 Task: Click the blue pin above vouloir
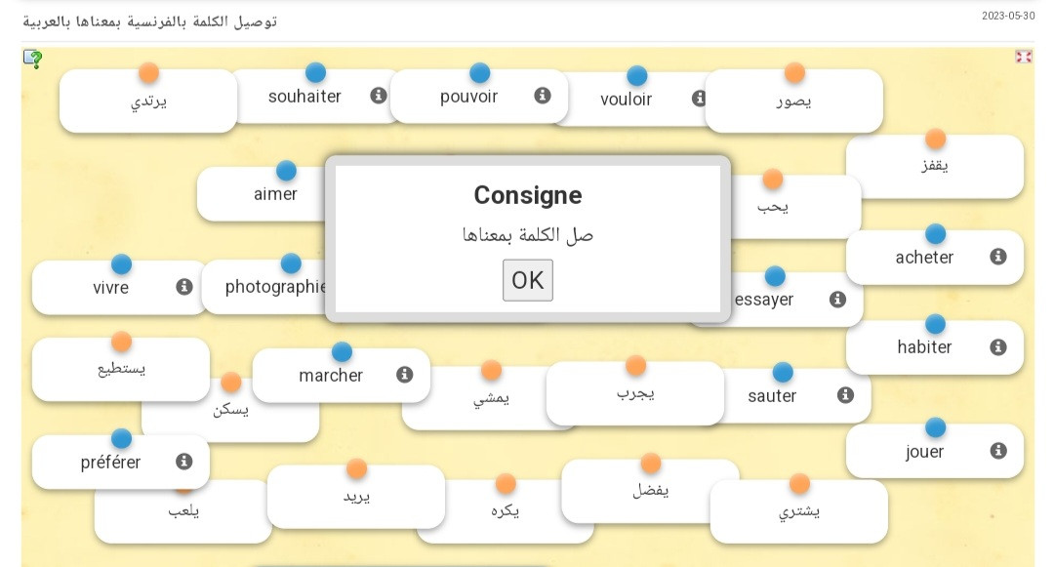636,76
